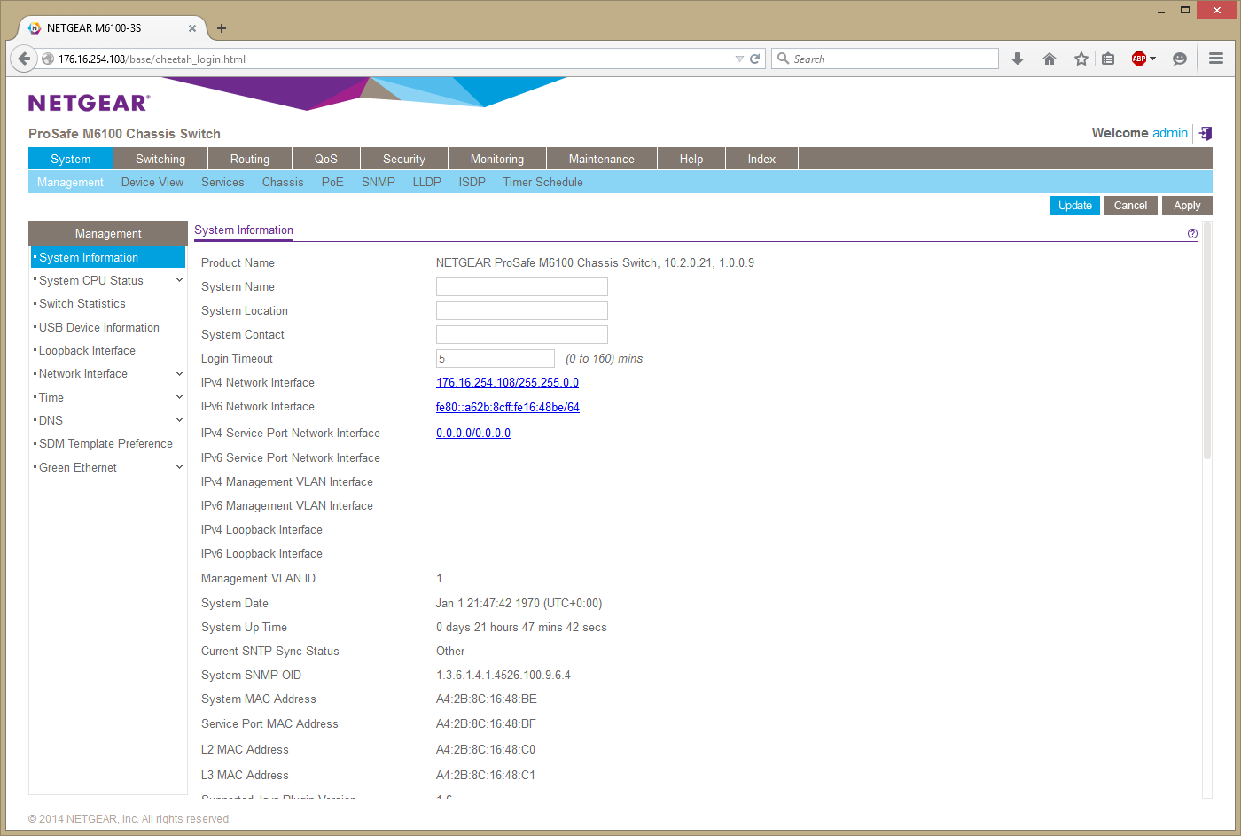The height and width of the screenshot is (836, 1241).
Task: Open Timer Schedule submenu
Action: point(542,182)
